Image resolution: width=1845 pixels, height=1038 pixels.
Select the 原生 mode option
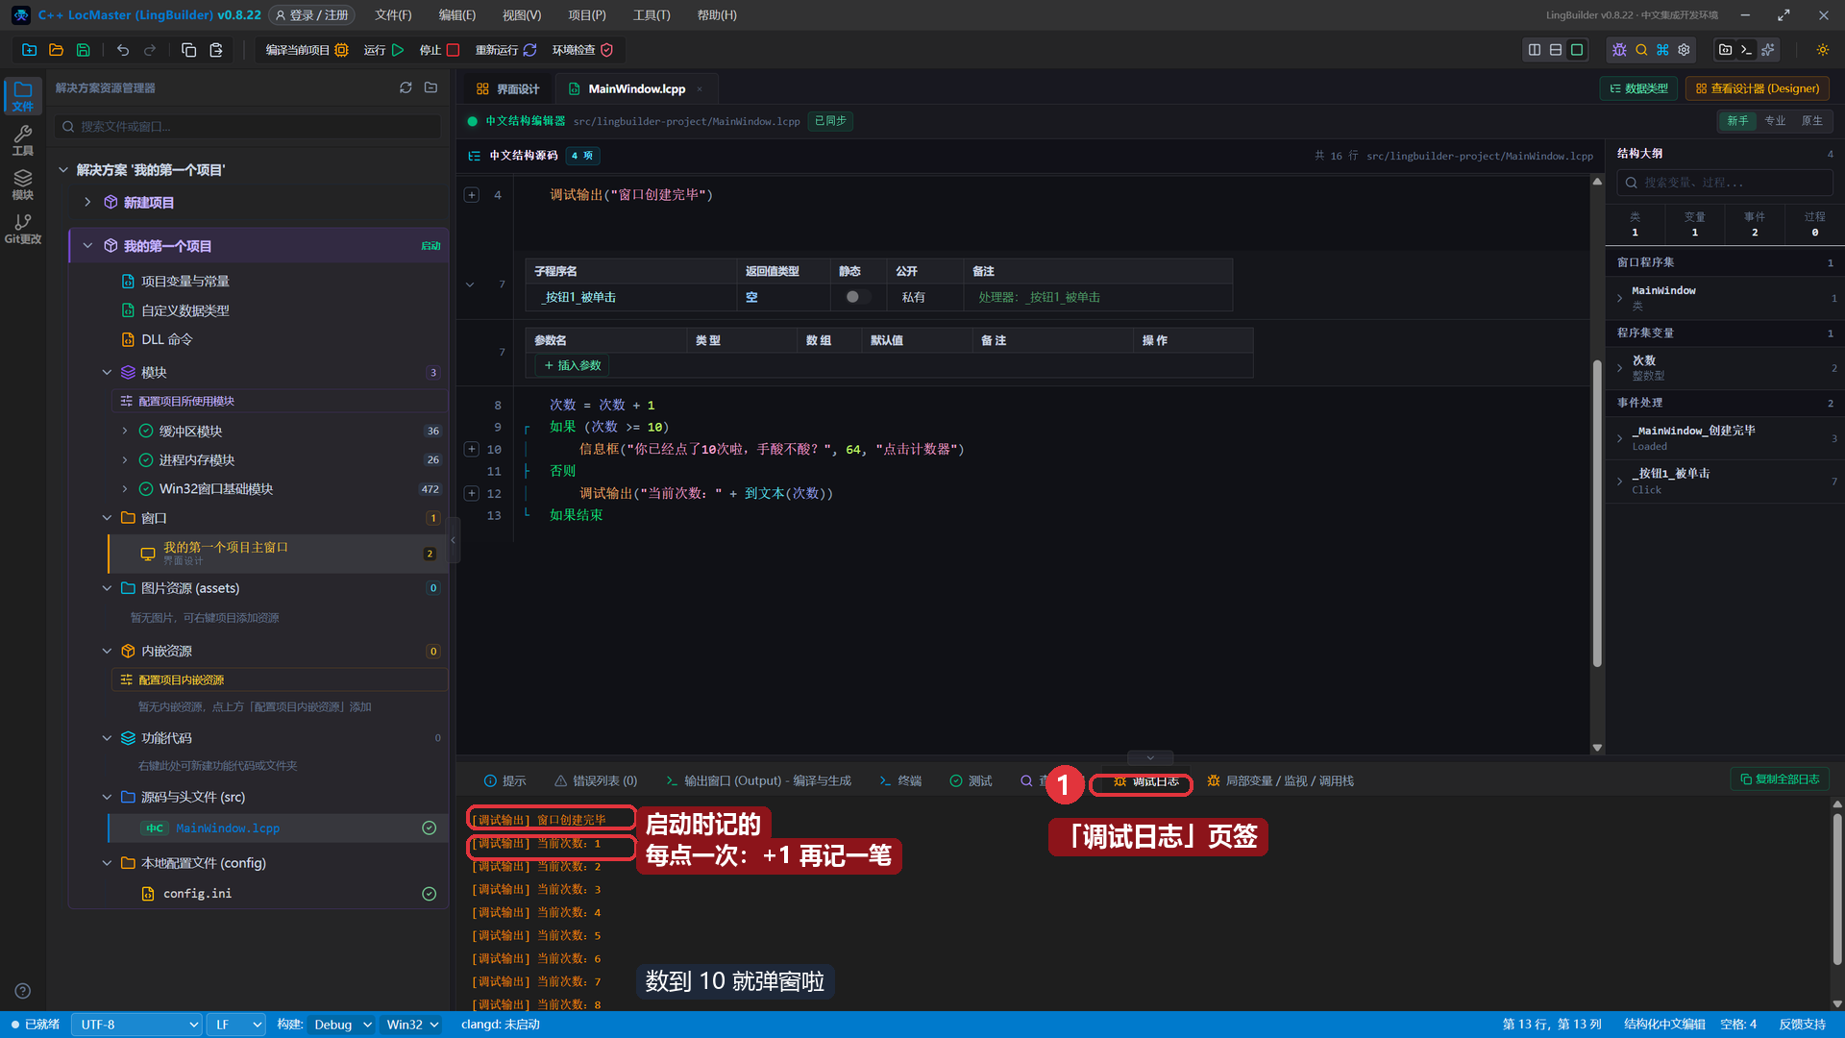(1812, 121)
